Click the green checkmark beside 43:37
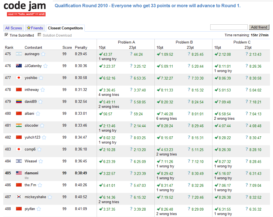This screenshot has height=217, width=273. (101, 54)
